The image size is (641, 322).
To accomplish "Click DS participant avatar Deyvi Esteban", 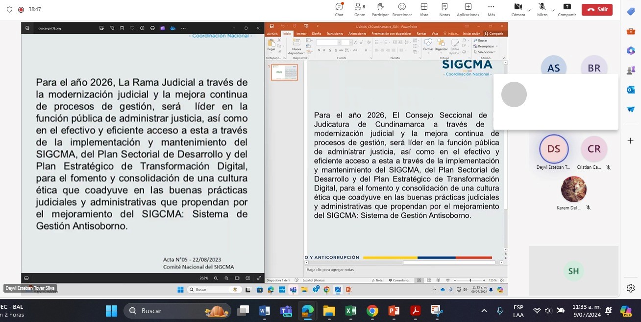I will point(554,149).
